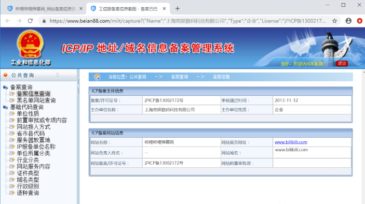The image size is (365, 204).
Task: Bookmark this page with the star icon
Action: [x=334, y=21]
